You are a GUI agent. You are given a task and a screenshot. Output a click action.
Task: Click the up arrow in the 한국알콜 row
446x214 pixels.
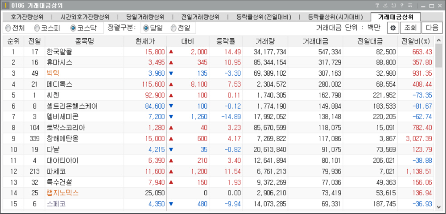(x=171, y=52)
